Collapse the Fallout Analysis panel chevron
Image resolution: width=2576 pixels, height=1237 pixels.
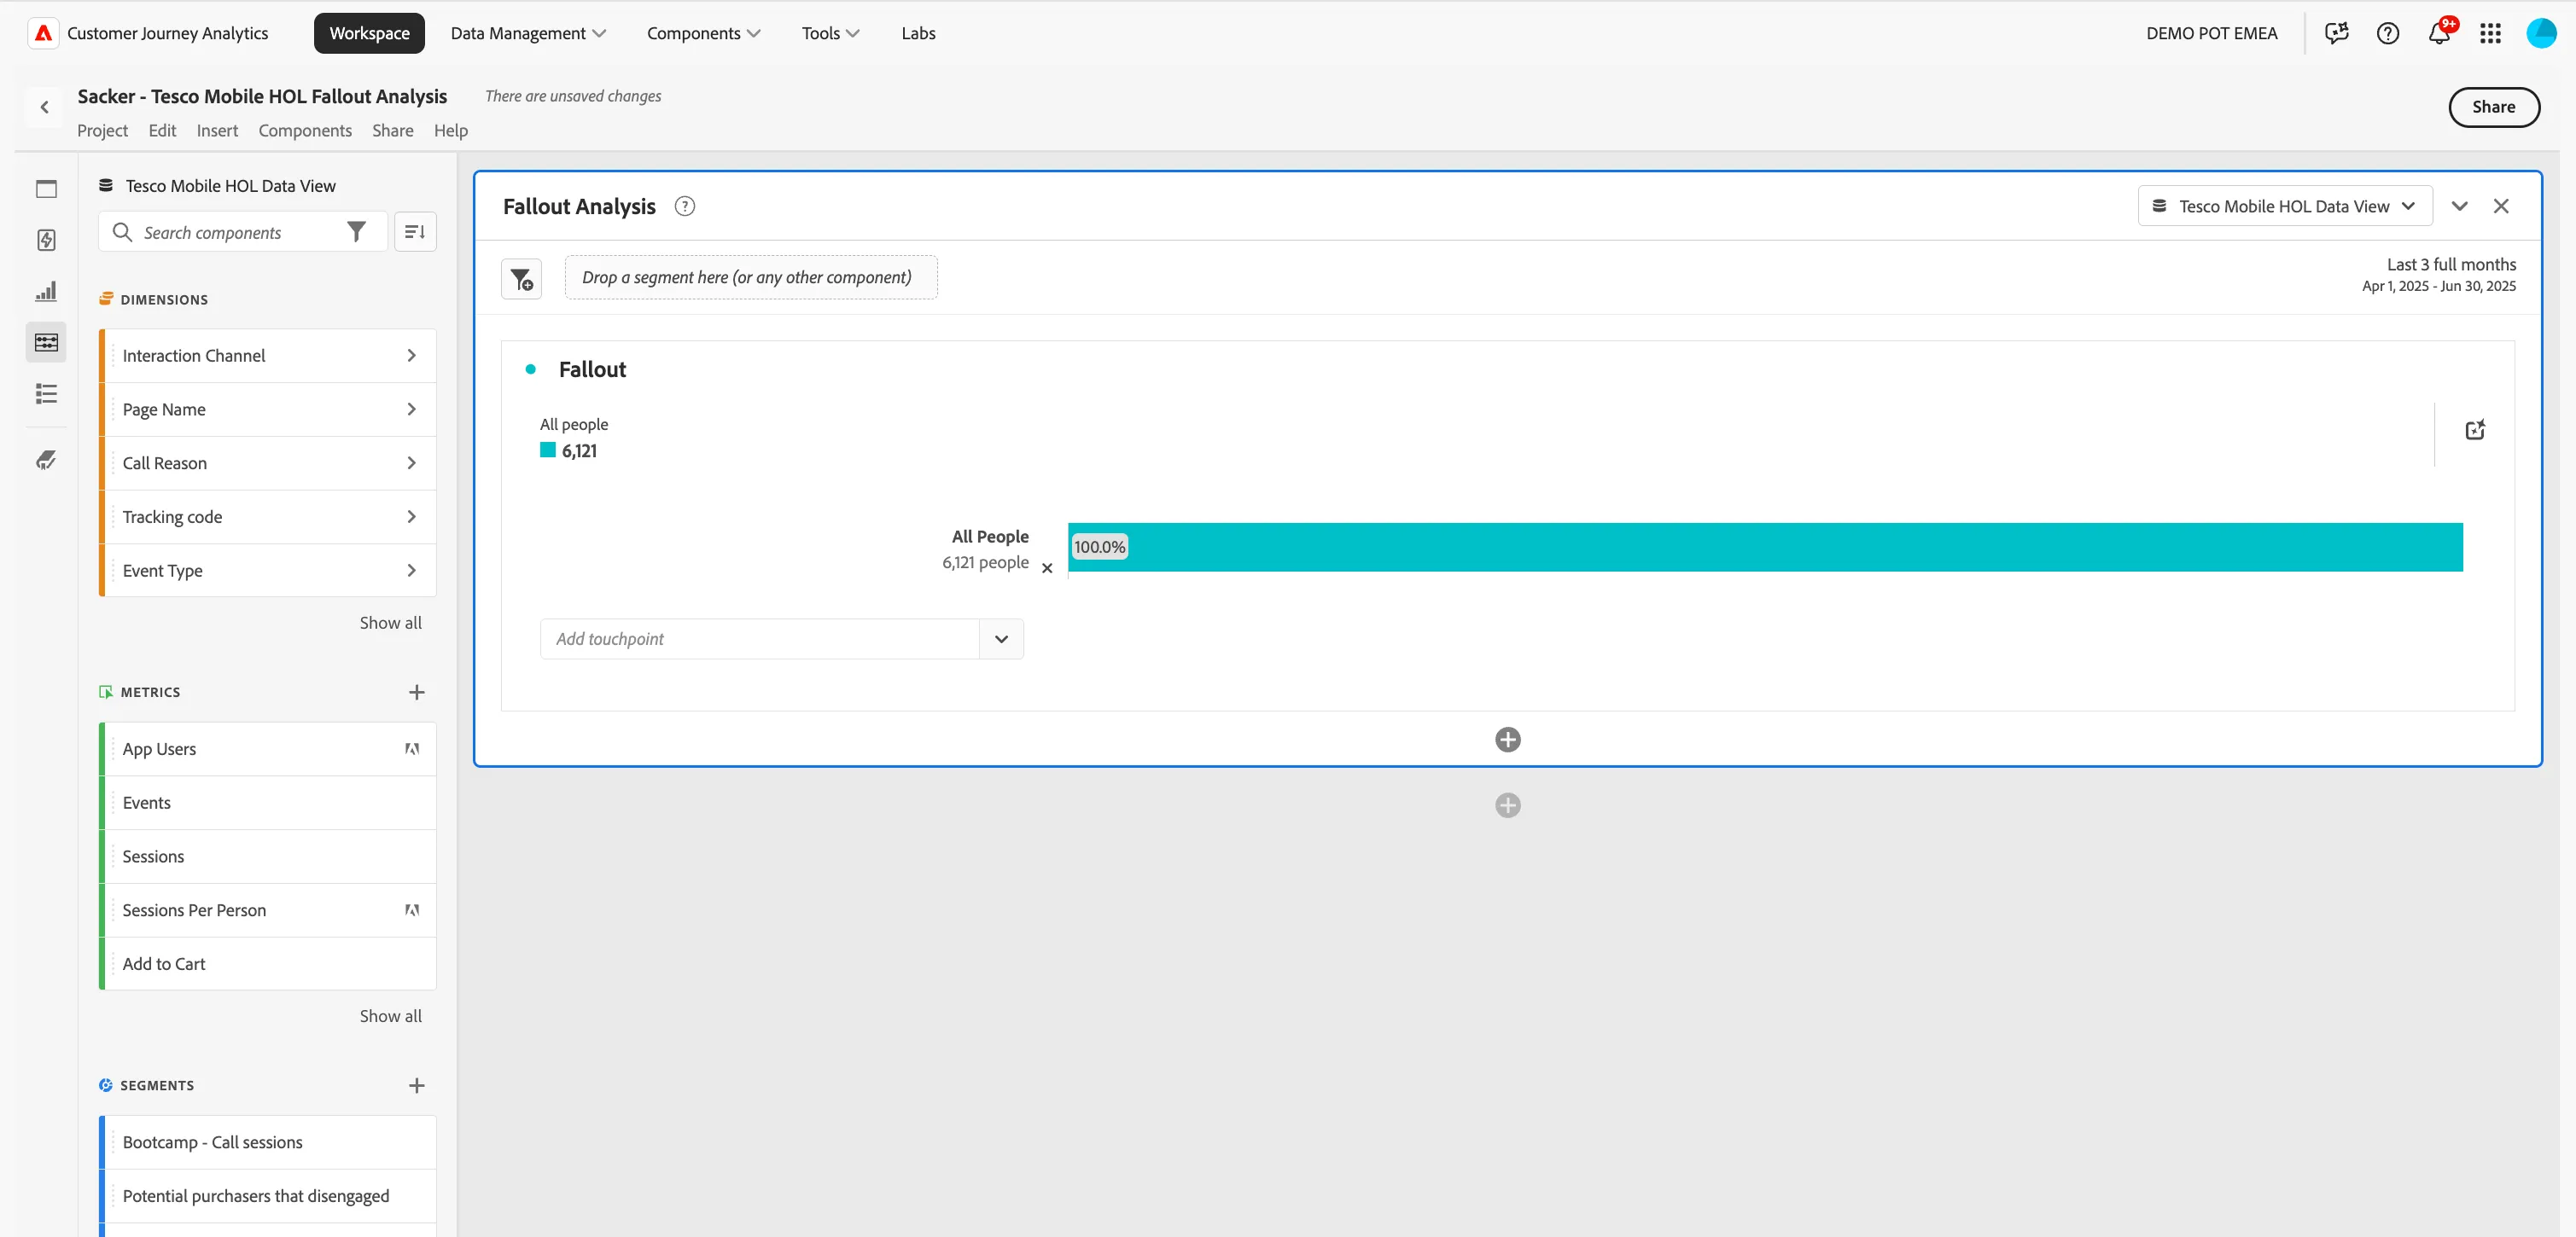[2459, 206]
